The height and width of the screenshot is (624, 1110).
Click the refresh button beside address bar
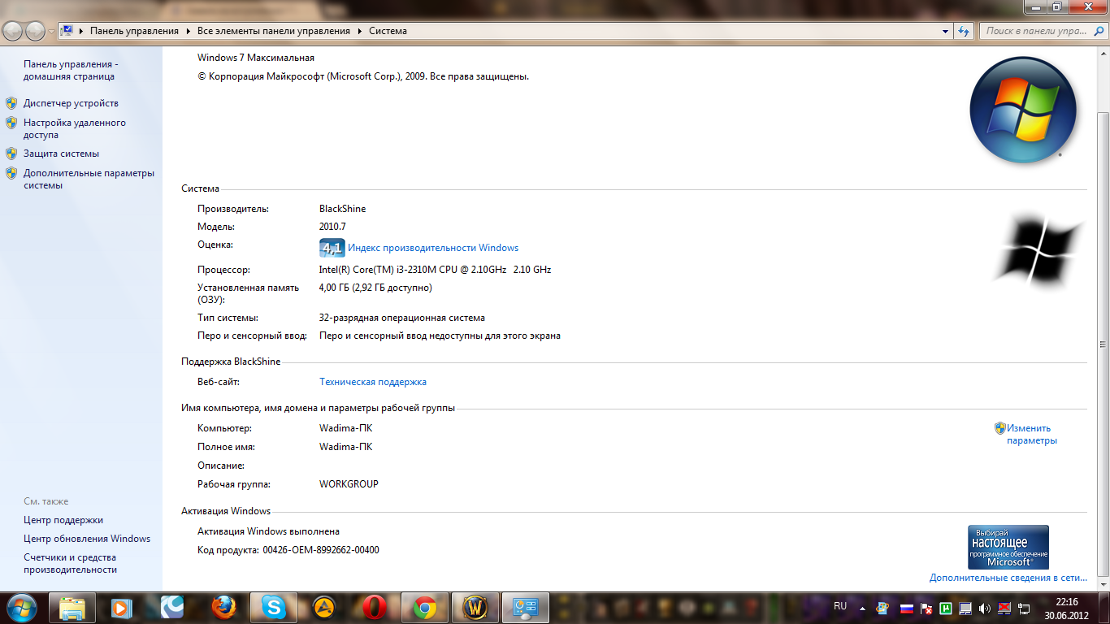[964, 31]
